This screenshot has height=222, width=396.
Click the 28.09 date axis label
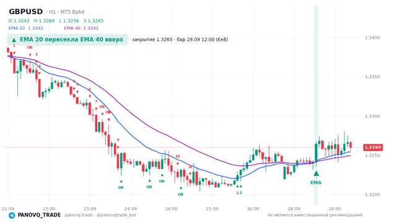click(294, 208)
